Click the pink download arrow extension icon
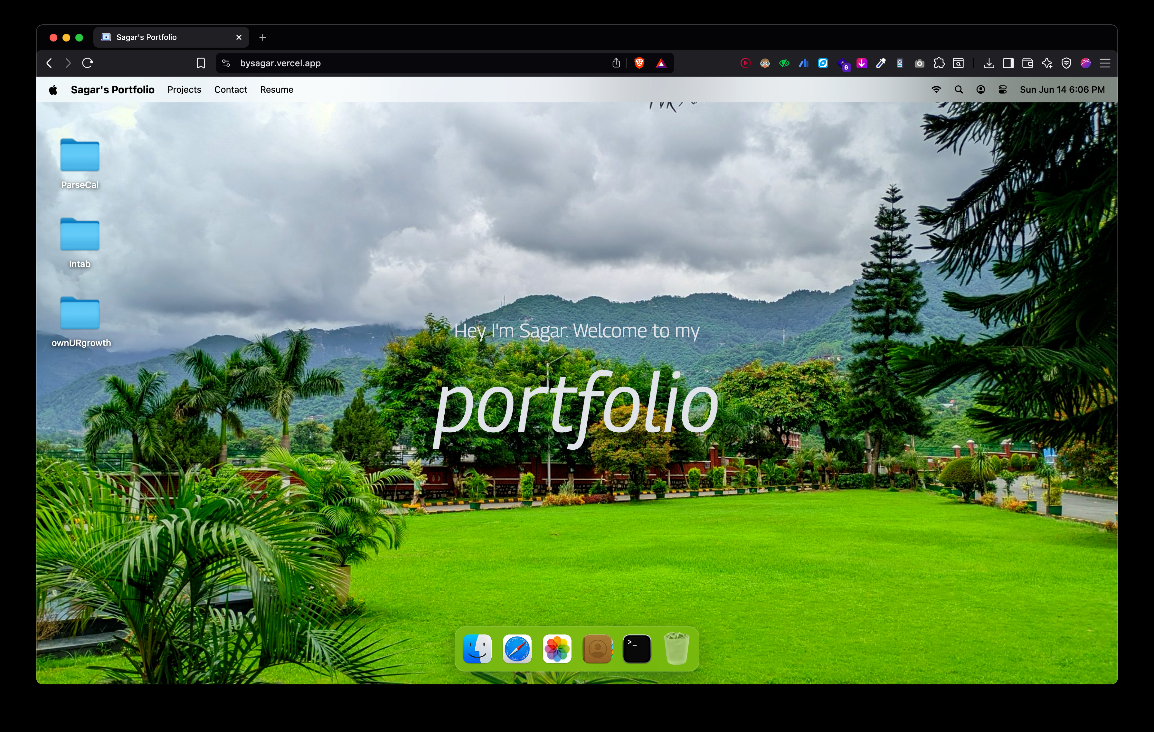Image resolution: width=1154 pixels, height=732 pixels. pyautogui.click(x=861, y=63)
